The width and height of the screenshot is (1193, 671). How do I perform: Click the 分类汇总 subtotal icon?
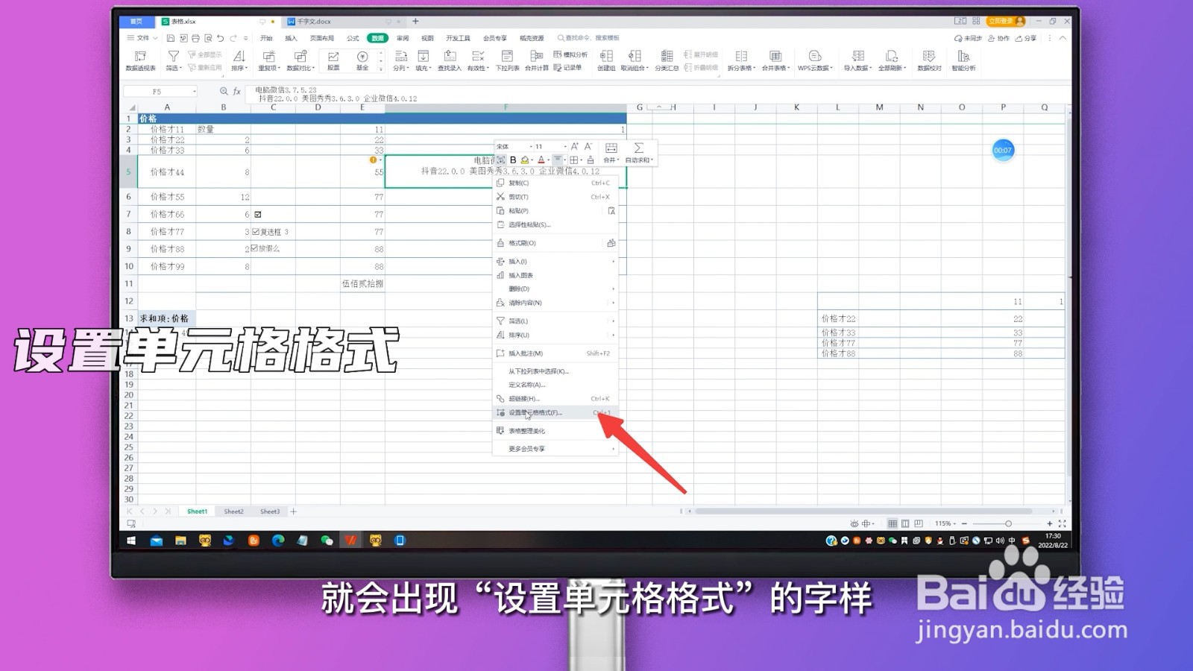667,60
